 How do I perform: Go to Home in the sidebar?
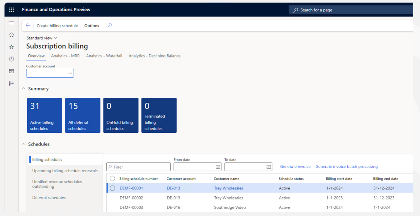point(12,35)
